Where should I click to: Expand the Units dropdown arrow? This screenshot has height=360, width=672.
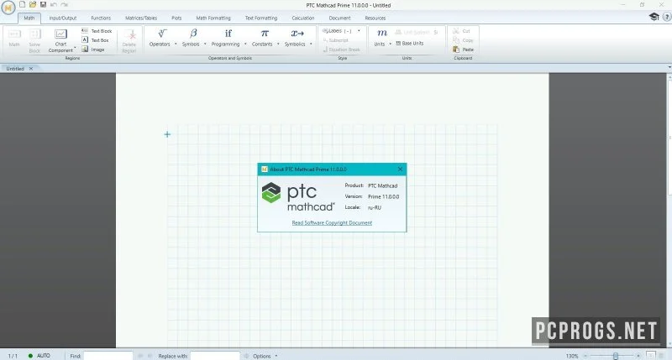click(x=390, y=44)
